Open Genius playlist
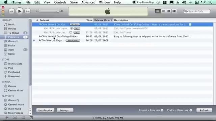The image size is (216, 121). click(12, 86)
